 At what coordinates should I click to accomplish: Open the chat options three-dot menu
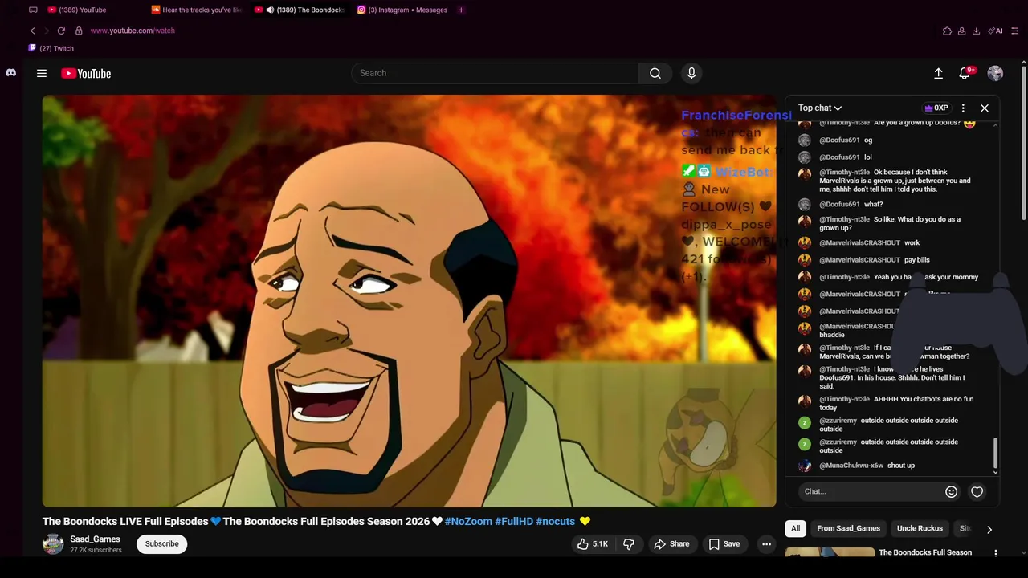click(963, 108)
